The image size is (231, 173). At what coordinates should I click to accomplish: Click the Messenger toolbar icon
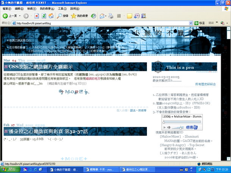[x=137, y=16]
